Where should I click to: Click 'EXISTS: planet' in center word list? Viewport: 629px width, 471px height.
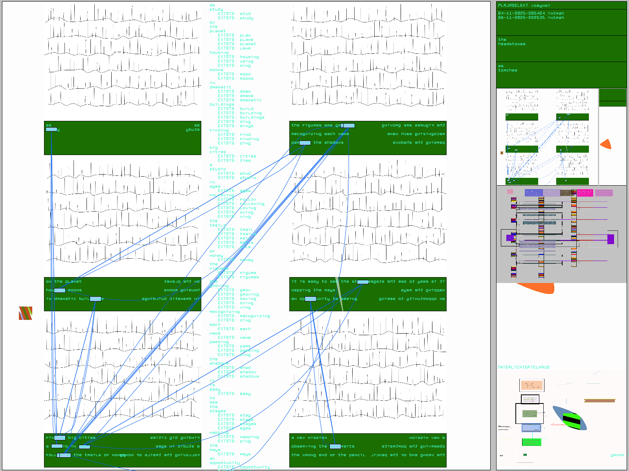pos(237,44)
